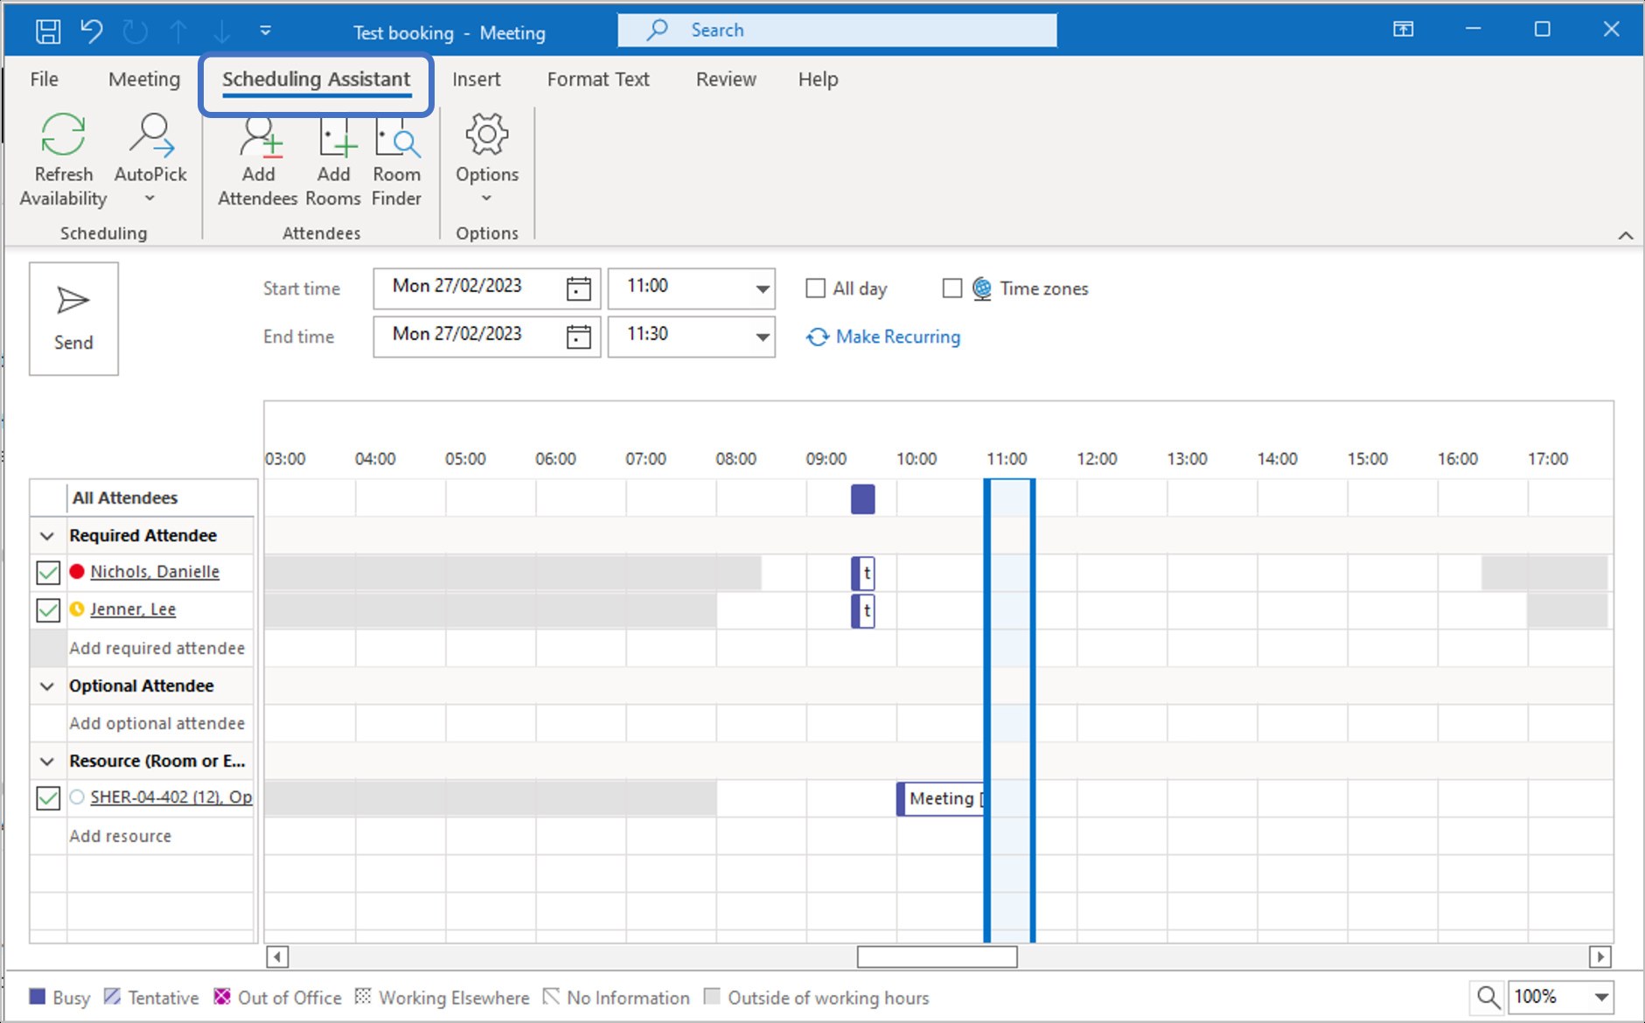Screen dimensions: 1645x1023
Task: Click the Make Recurring link
Action: tap(897, 337)
